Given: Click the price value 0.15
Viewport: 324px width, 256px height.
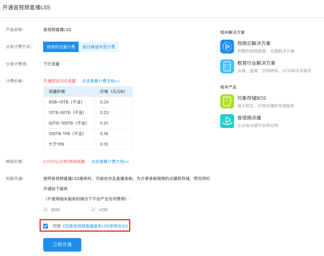Looking at the screenshot, I should click(x=104, y=144).
